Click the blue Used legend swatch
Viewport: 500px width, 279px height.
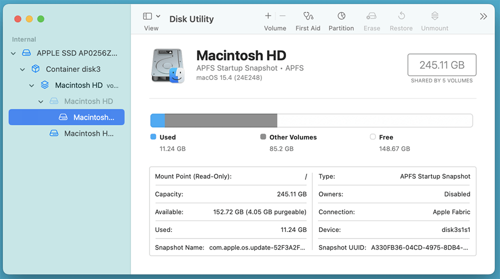point(153,137)
